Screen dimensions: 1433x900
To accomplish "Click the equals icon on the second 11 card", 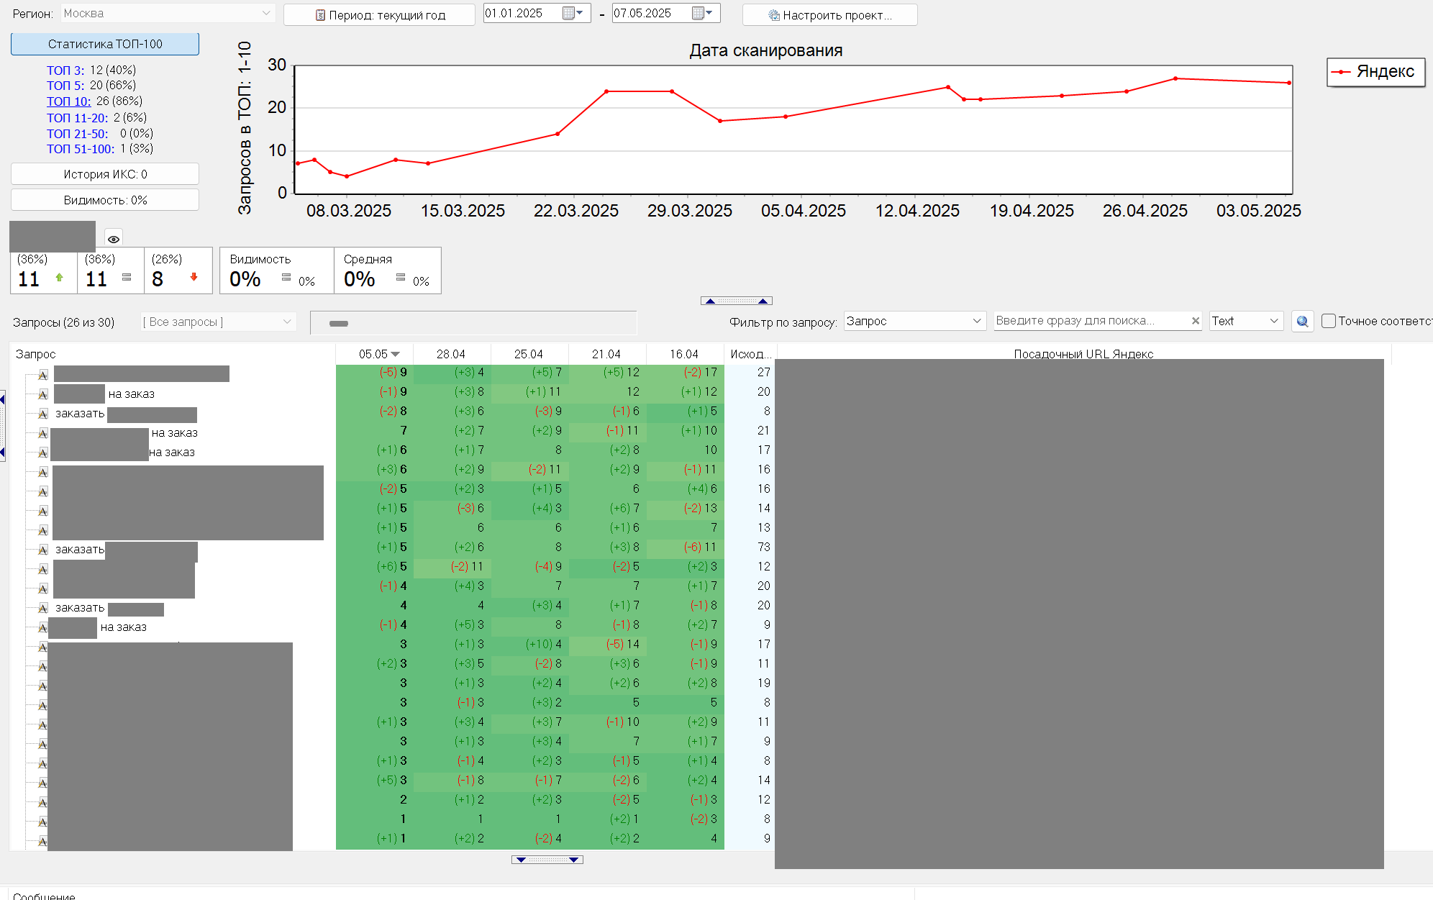I will (x=127, y=277).
